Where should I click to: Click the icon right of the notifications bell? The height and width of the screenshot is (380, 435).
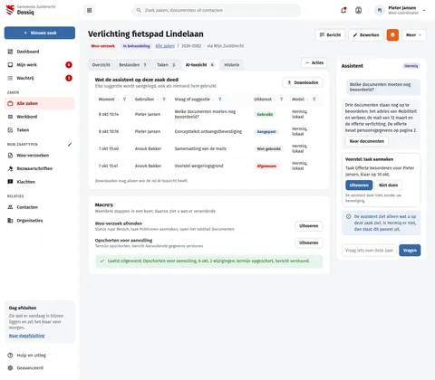coord(358,10)
